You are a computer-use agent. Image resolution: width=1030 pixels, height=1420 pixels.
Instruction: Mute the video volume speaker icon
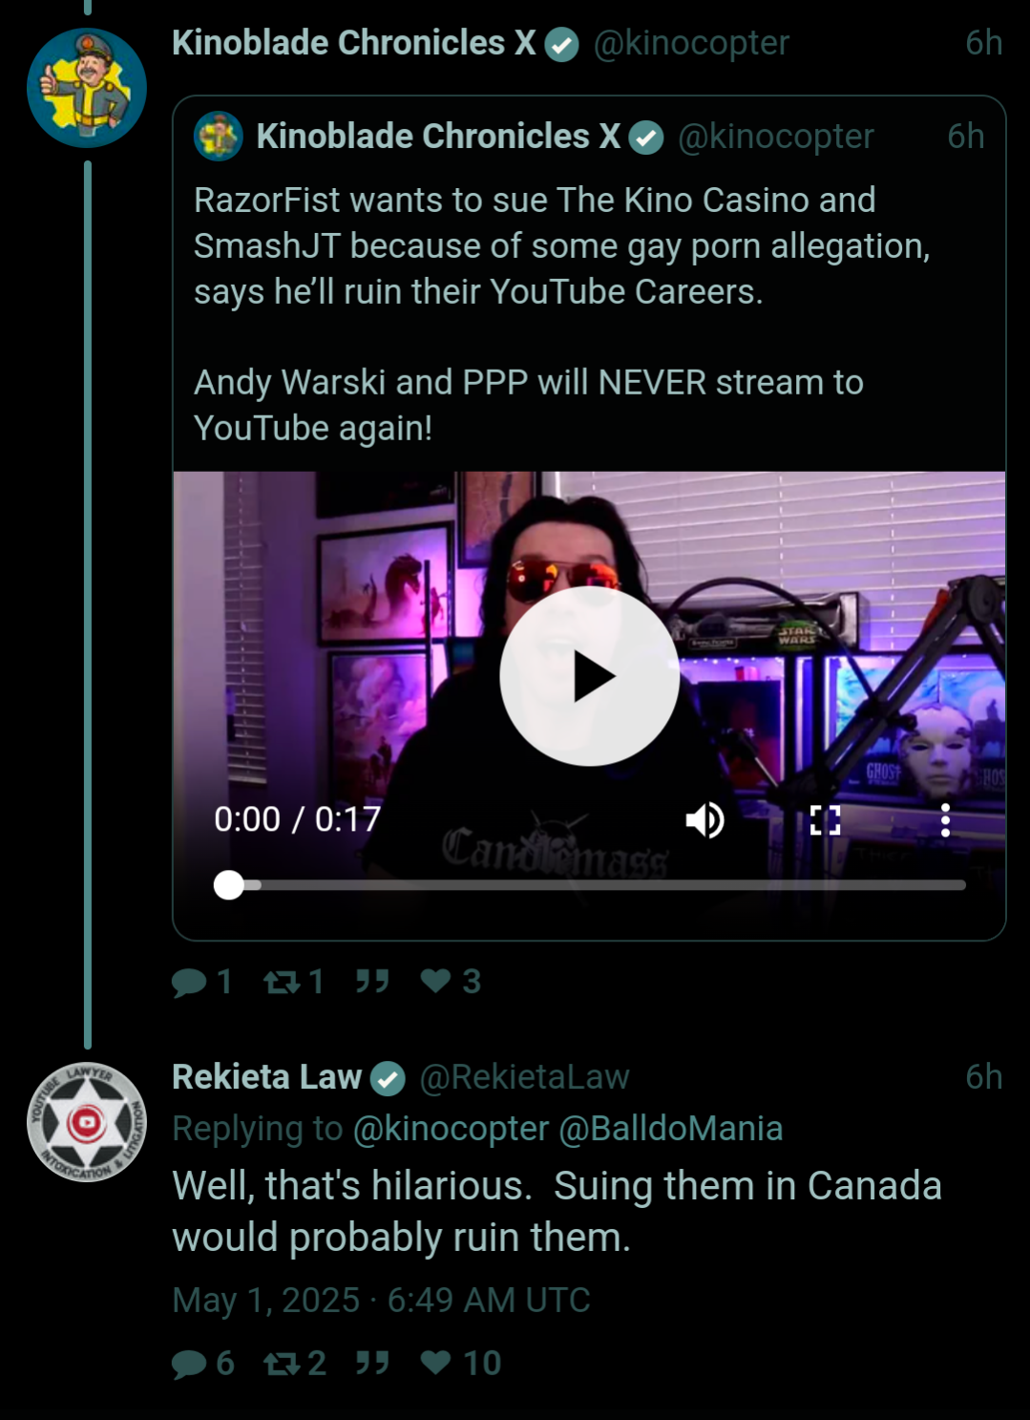705,819
